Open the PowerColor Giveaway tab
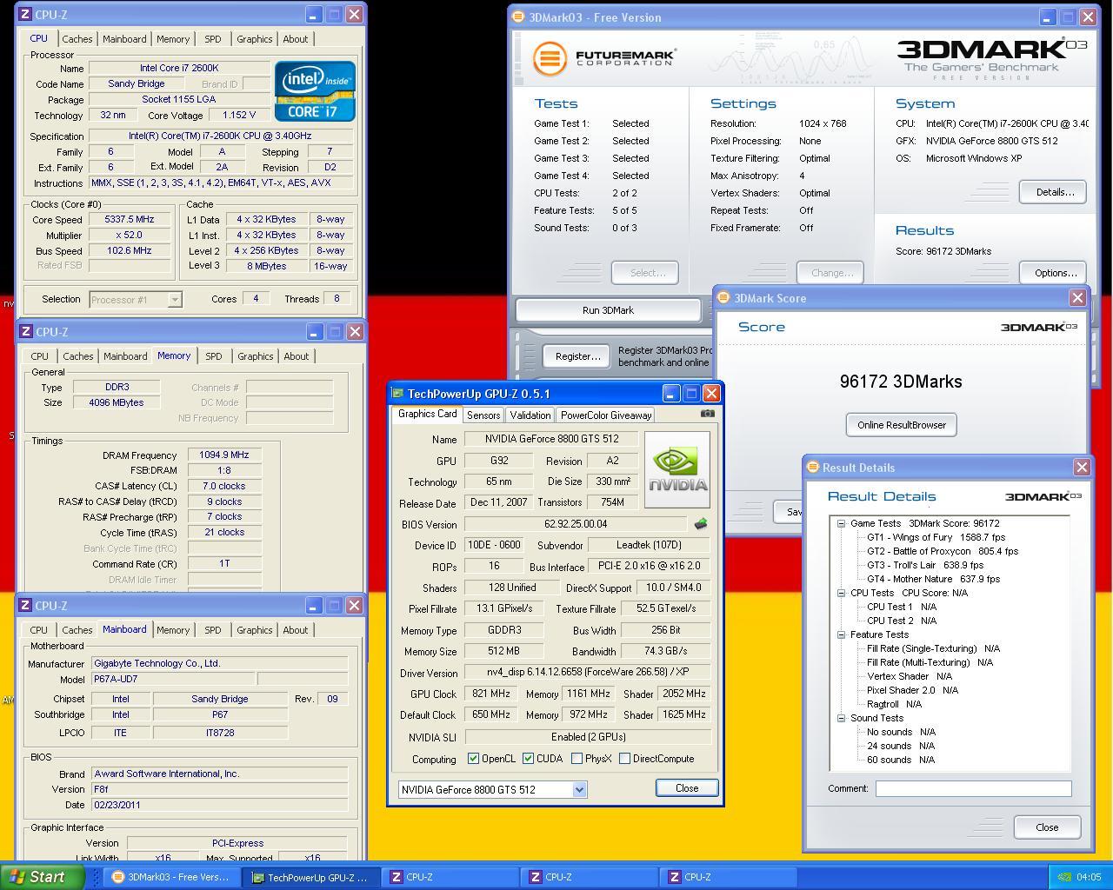The height and width of the screenshot is (890, 1113). [606, 415]
